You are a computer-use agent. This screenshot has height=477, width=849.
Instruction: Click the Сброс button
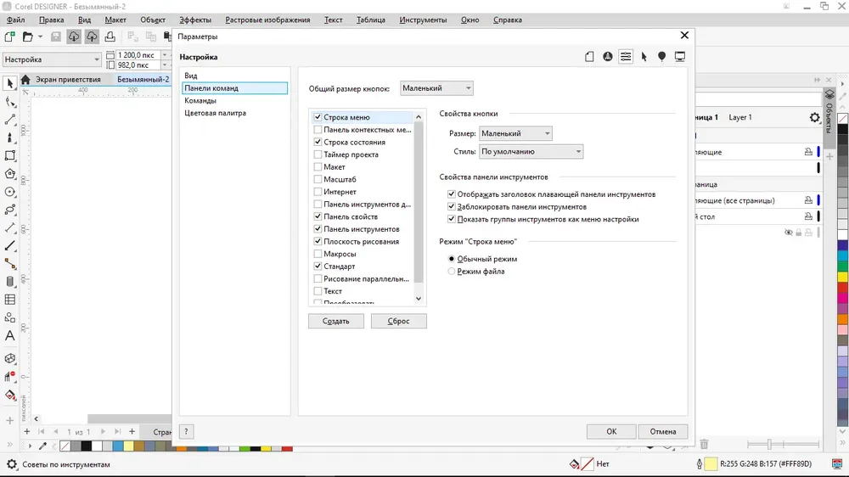398,321
